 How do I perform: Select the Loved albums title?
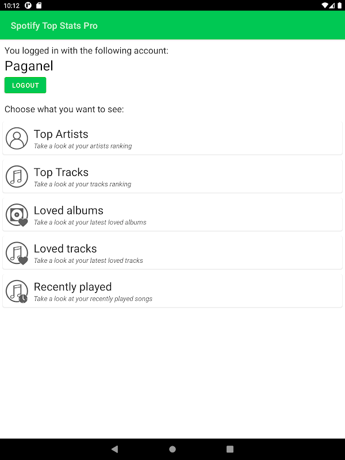(x=68, y=210)
